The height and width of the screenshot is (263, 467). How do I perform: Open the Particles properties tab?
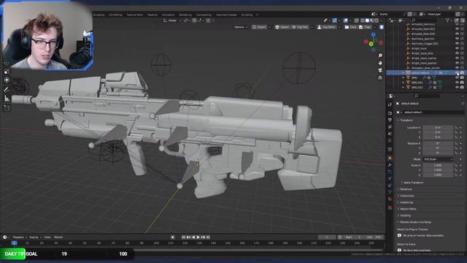[390, 172]
